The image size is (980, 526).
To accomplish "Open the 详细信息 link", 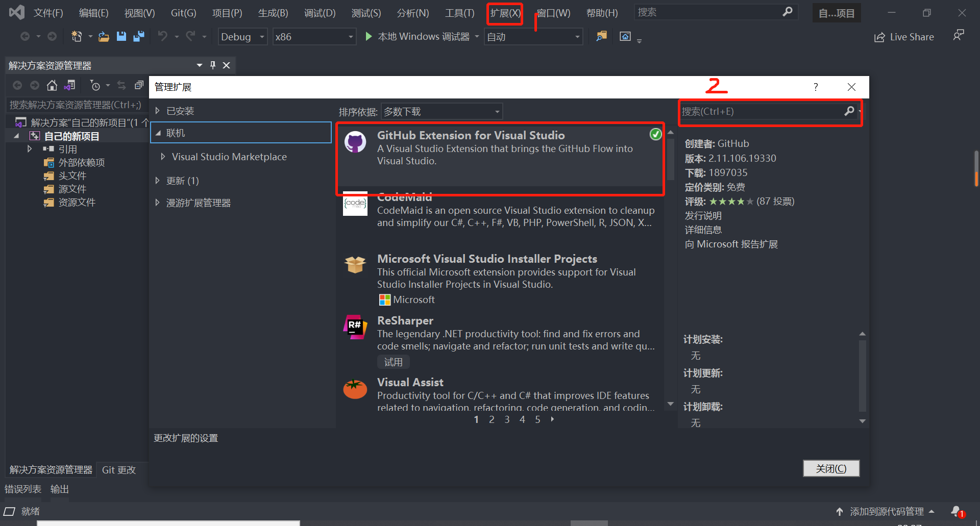I will pyautogui.click(x=703, y=230).
